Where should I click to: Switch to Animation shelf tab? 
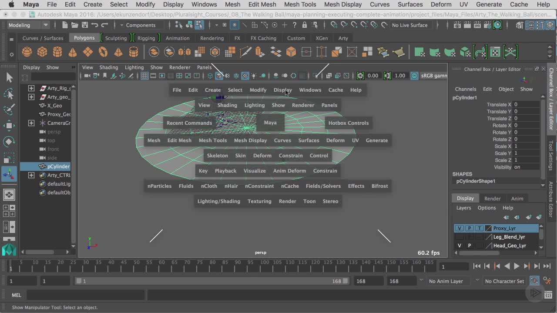coord(178,38)
